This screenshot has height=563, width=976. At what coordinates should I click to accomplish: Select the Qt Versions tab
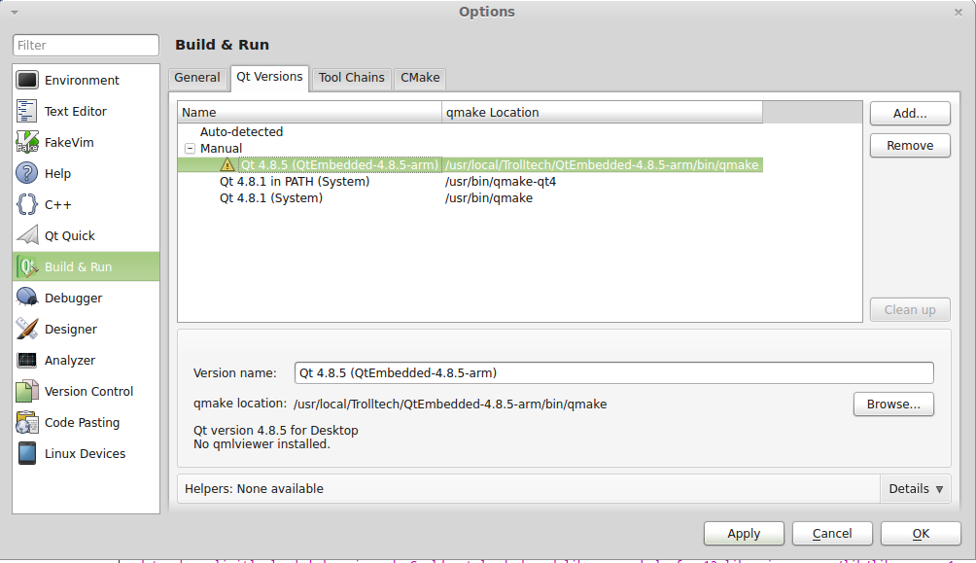coord(269,77)
